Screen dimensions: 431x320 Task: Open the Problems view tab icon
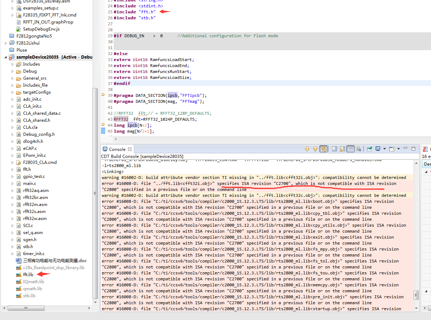425,149
